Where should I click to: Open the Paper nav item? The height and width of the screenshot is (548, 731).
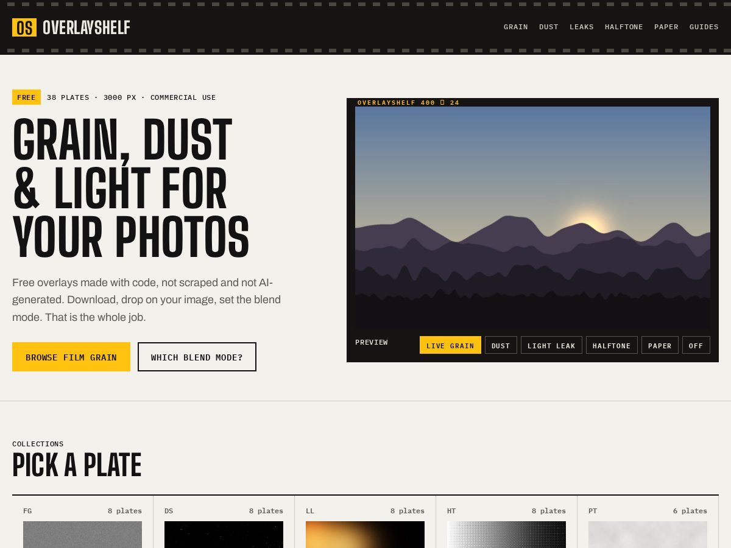pos(666,27)
